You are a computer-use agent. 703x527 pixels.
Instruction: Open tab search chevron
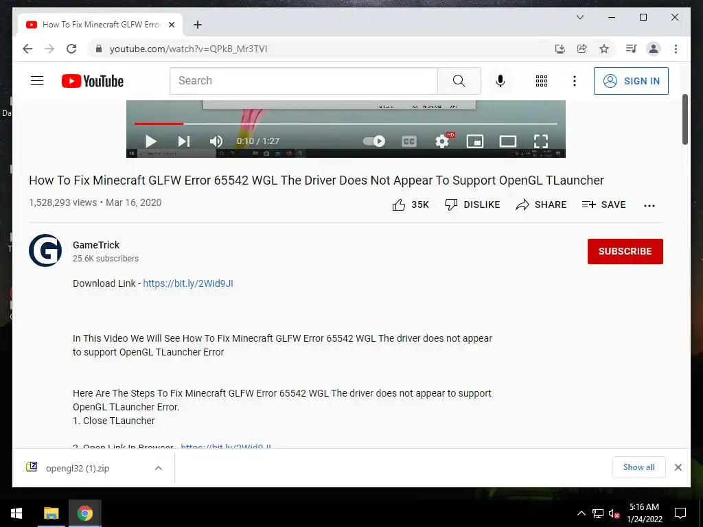(x=579, y=17)
